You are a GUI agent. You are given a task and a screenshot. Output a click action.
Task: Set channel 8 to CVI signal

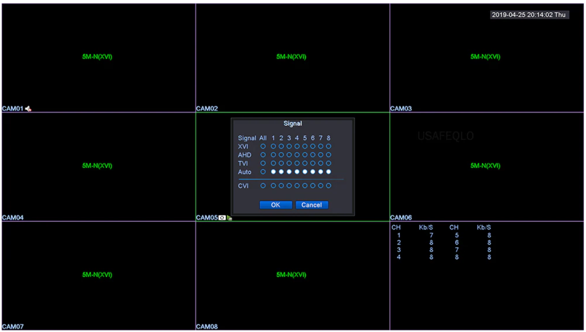[x=329, y=186]
